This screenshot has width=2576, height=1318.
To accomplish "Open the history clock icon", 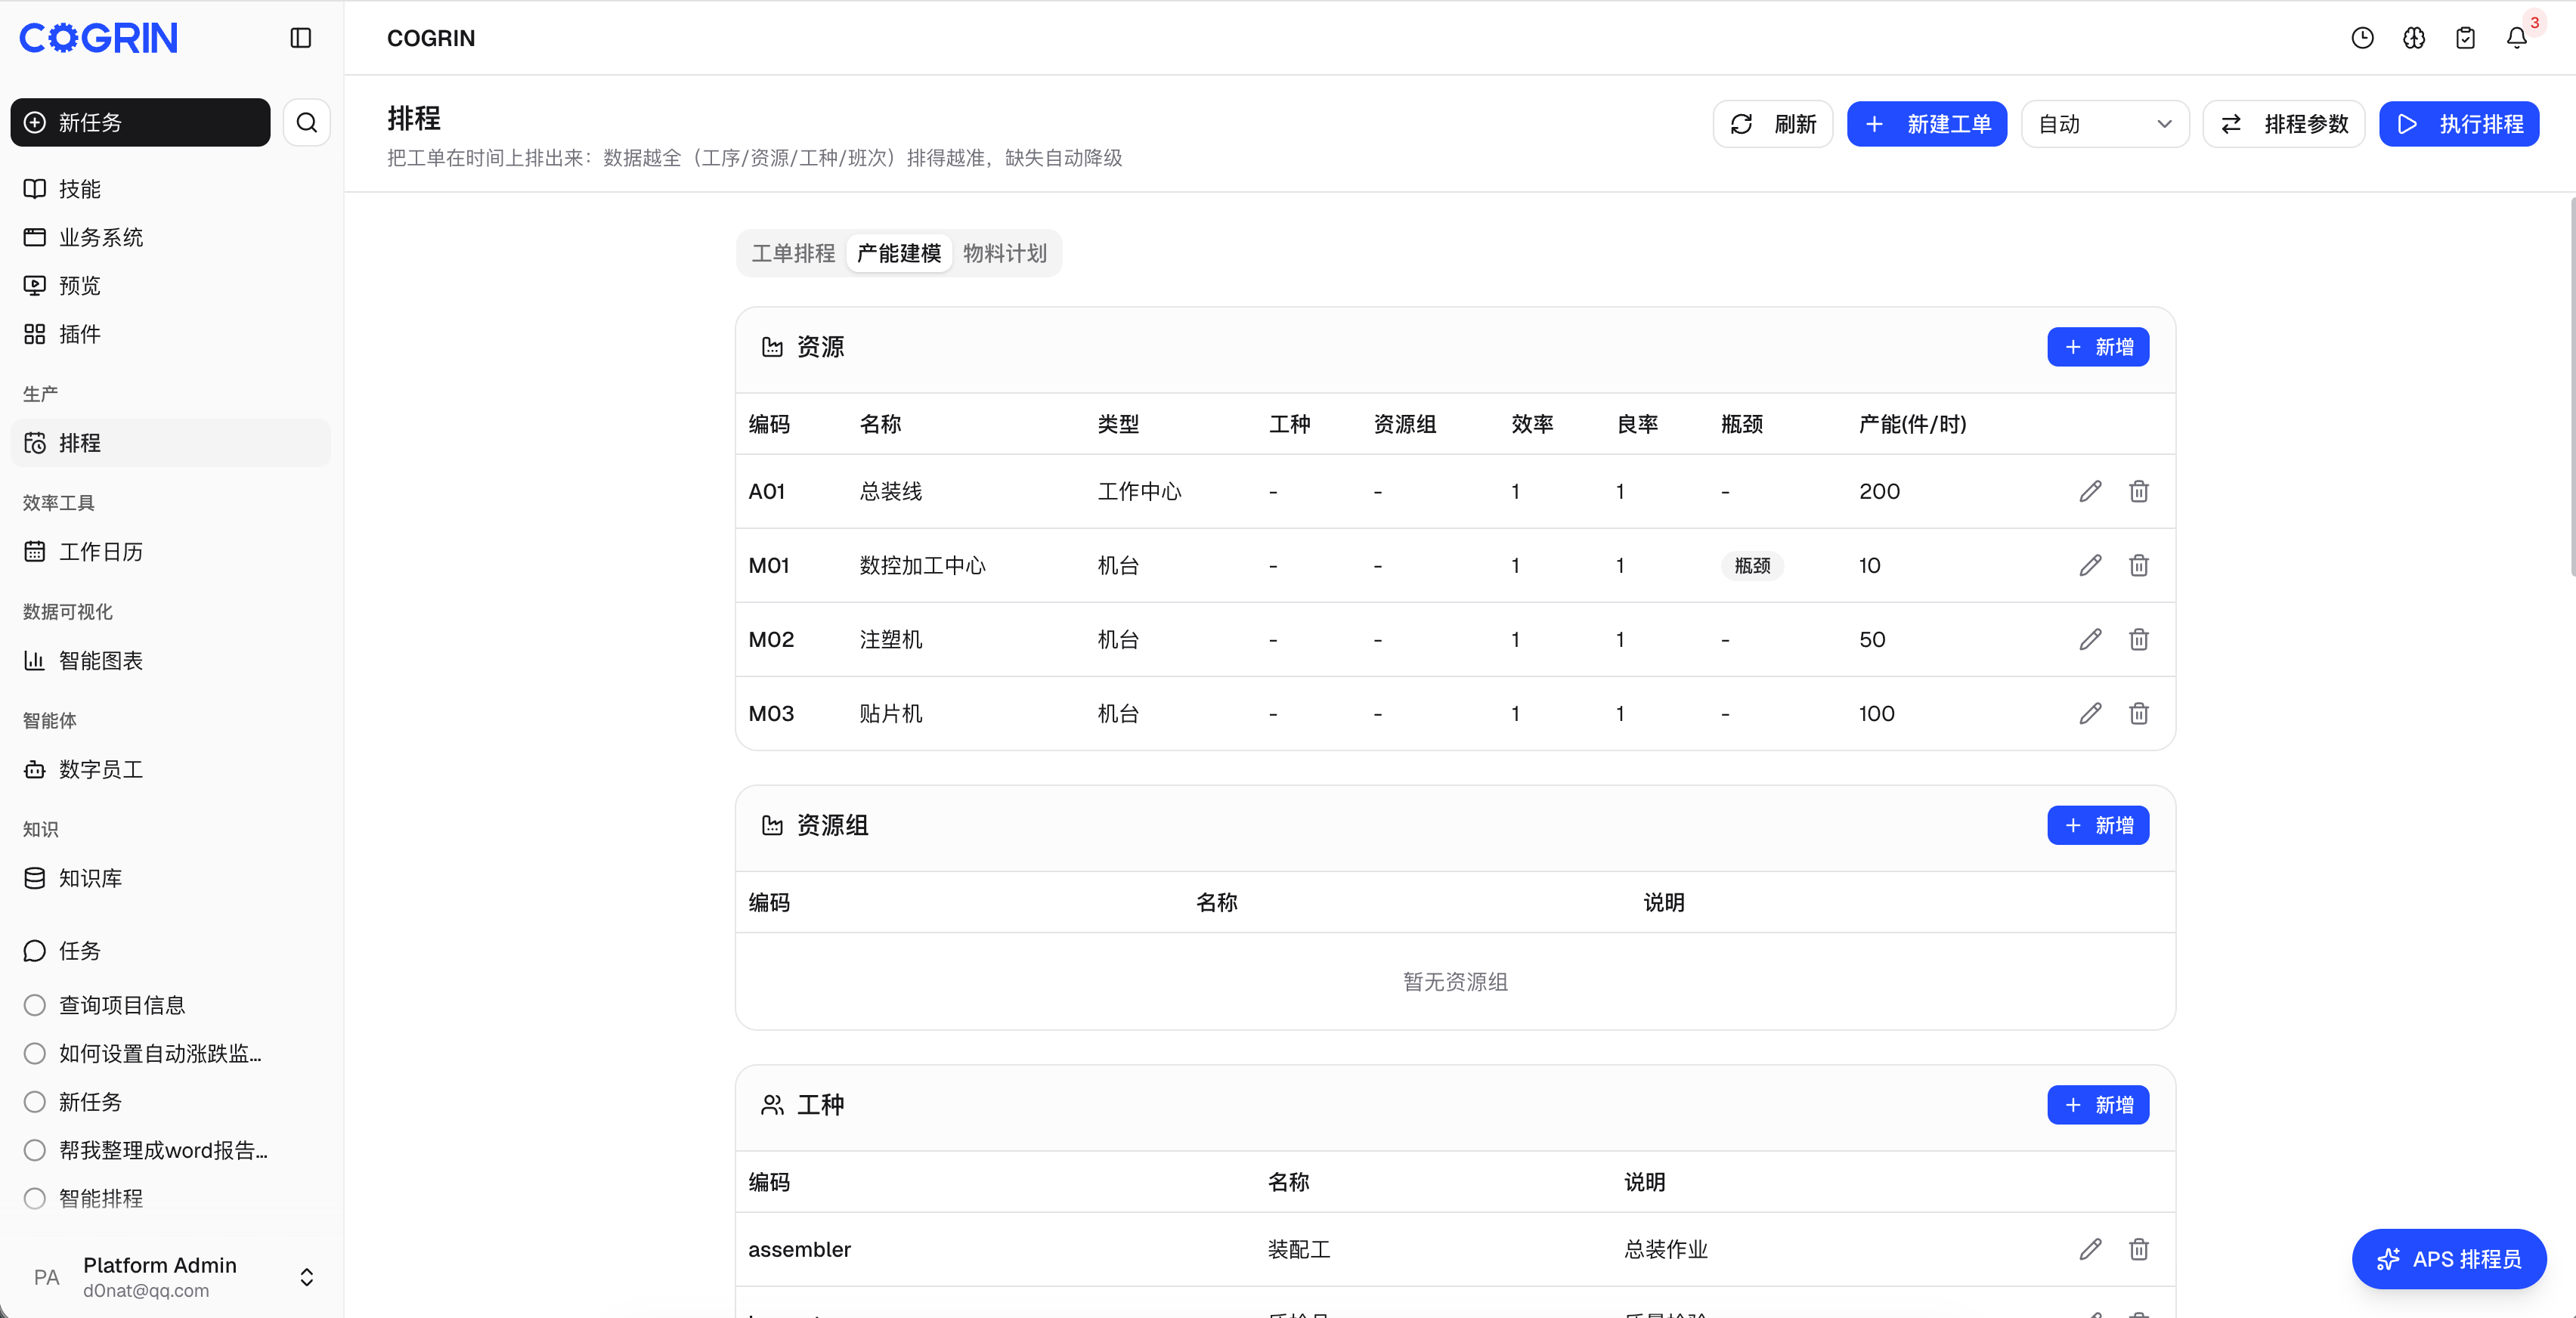I will (2362, 38).
